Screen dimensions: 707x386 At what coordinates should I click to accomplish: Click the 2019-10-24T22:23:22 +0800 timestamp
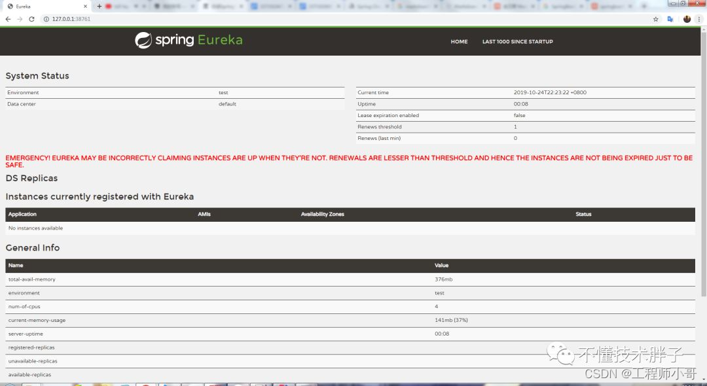point(550,92)
